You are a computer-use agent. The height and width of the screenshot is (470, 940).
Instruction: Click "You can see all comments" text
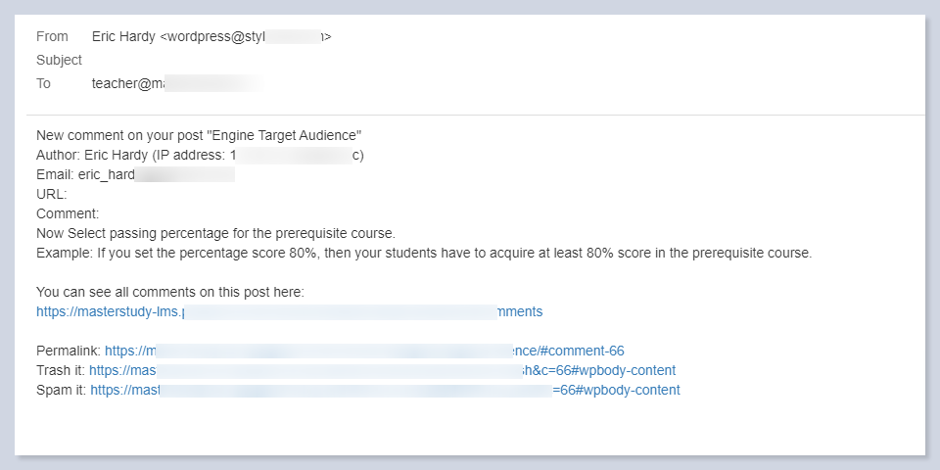coord(170,292)
